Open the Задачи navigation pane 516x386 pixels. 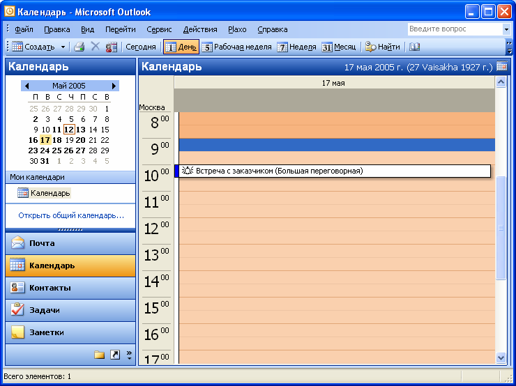(70, 310)
